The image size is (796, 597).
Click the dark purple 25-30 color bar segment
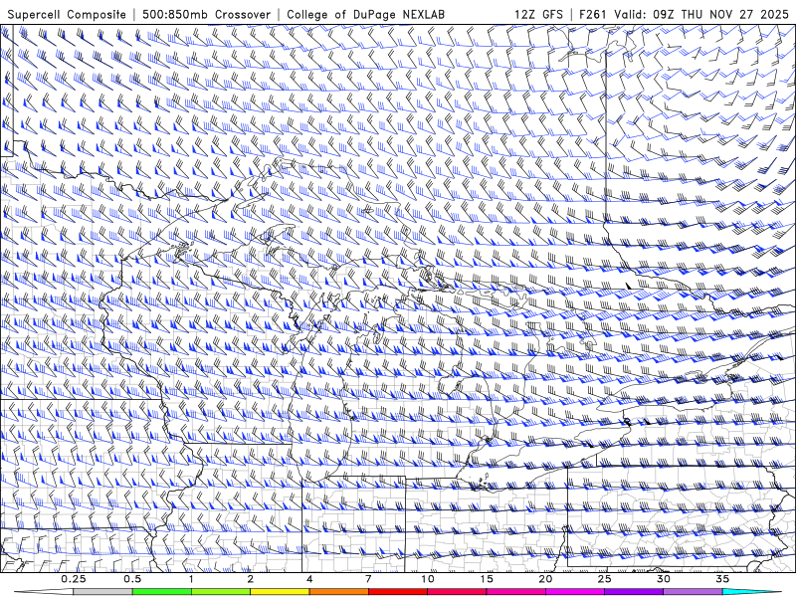pos(634,592)
